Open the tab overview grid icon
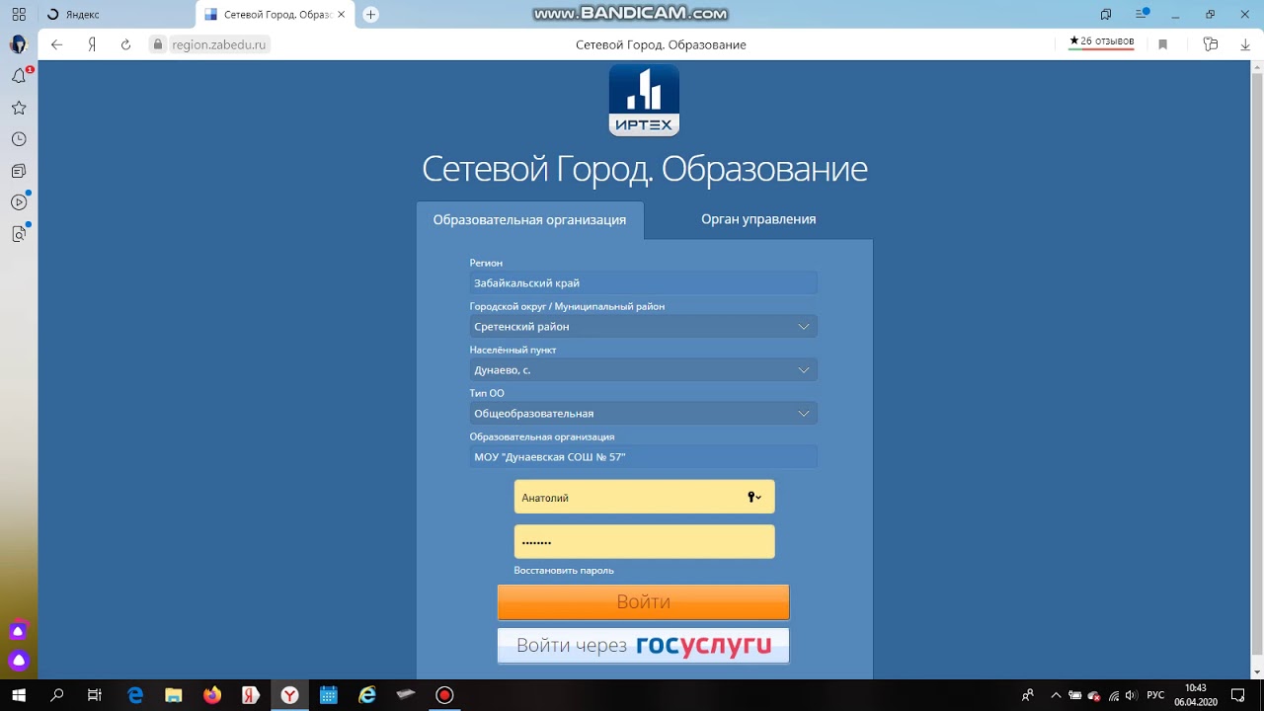 click(x=18, y=14)
